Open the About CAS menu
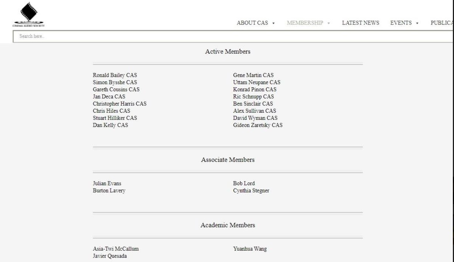Viewport: 454px width, 262px height. (x=252, y=23)
